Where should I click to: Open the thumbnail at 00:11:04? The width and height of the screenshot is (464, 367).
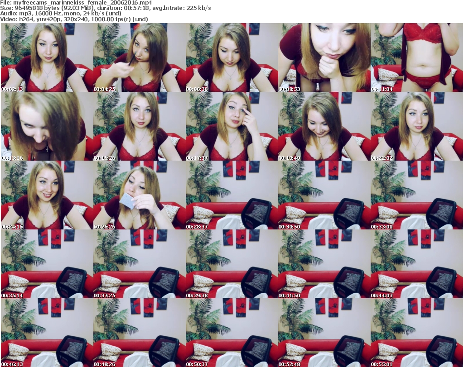tap(416, 57)
